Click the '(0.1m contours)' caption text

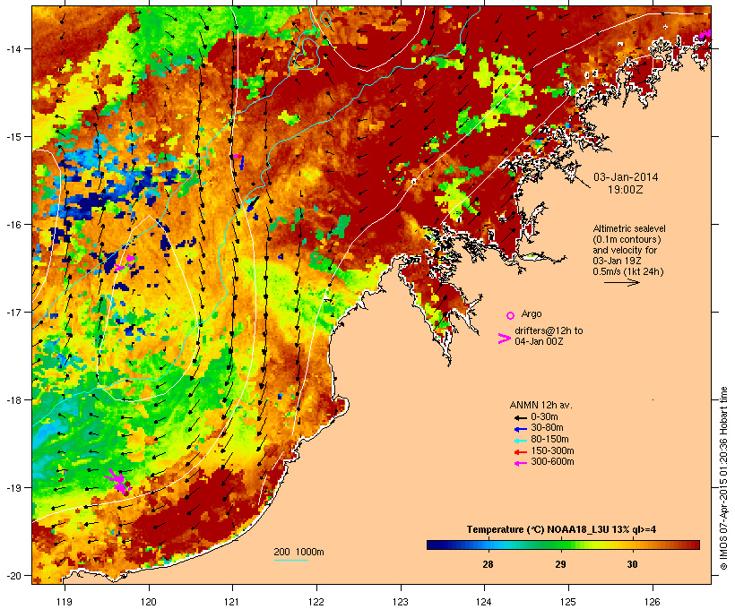pyautogui.click(x=627, y=239)
